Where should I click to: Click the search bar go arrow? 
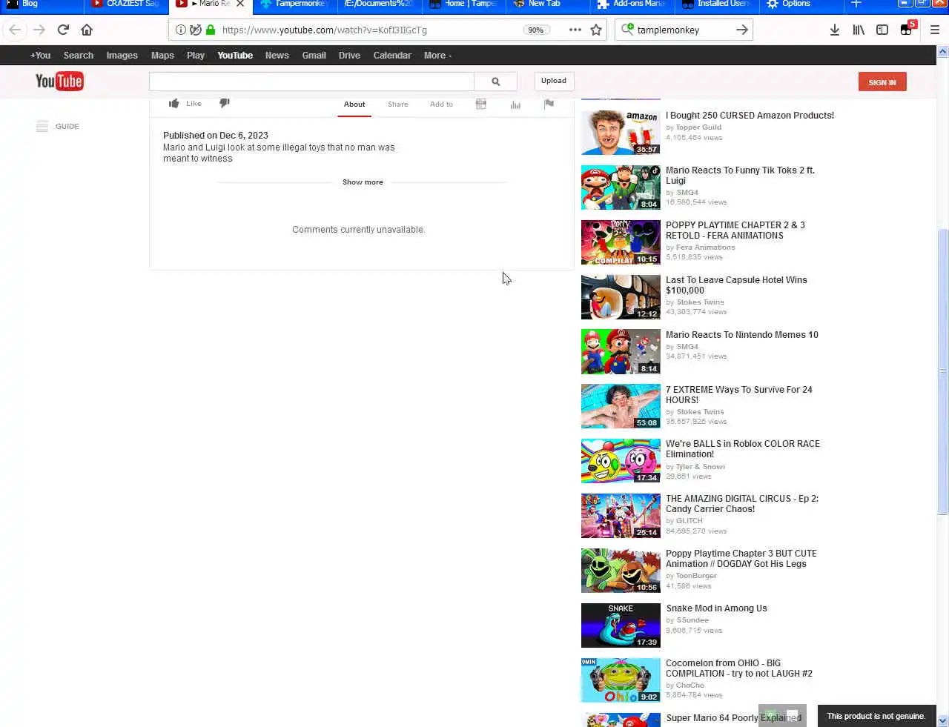click(x=742, y=30)
